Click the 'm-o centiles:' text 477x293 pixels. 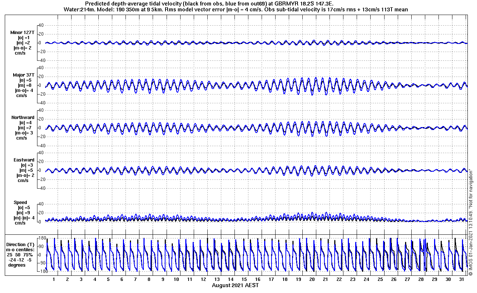click(x=20, y=250)
